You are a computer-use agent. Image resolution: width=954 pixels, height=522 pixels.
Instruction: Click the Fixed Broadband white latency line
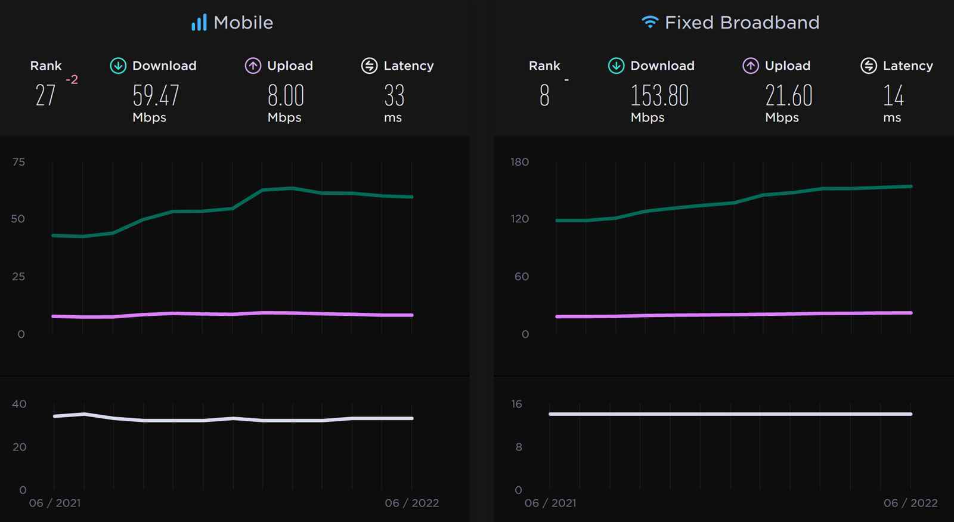730,414
